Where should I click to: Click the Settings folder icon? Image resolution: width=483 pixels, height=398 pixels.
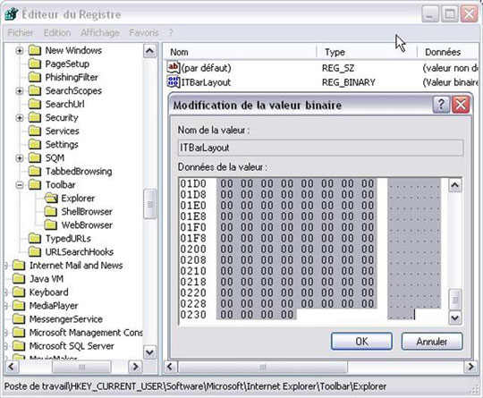click(x=35, y=144)
